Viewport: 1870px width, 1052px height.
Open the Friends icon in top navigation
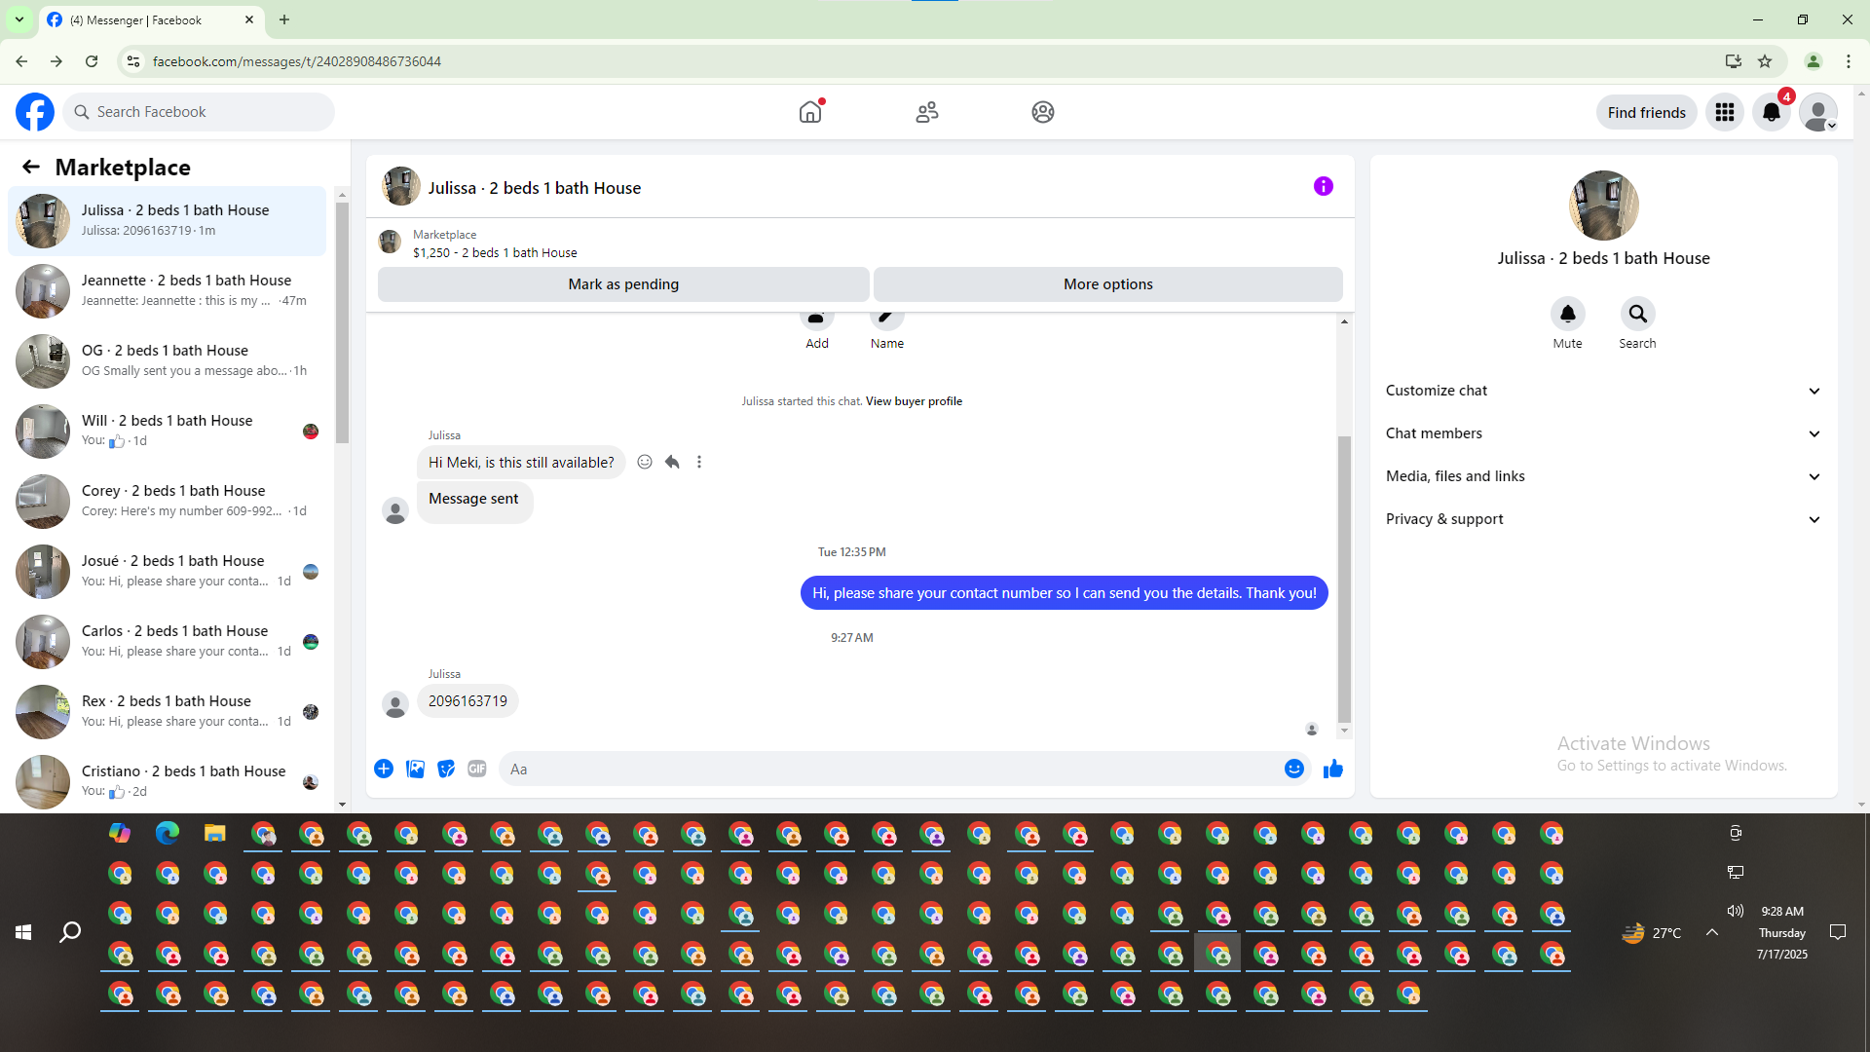tap(927, 112)
